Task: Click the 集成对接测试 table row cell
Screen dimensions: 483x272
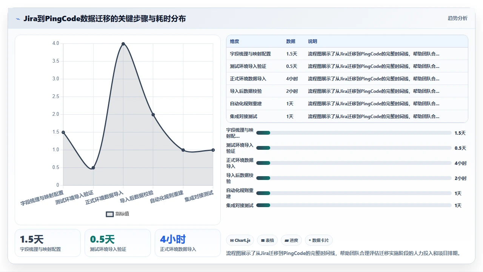Action: tap(243, 117)
